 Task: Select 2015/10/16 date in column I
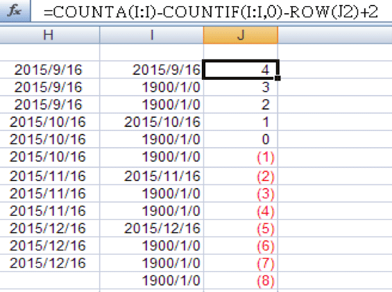point(152,122)
